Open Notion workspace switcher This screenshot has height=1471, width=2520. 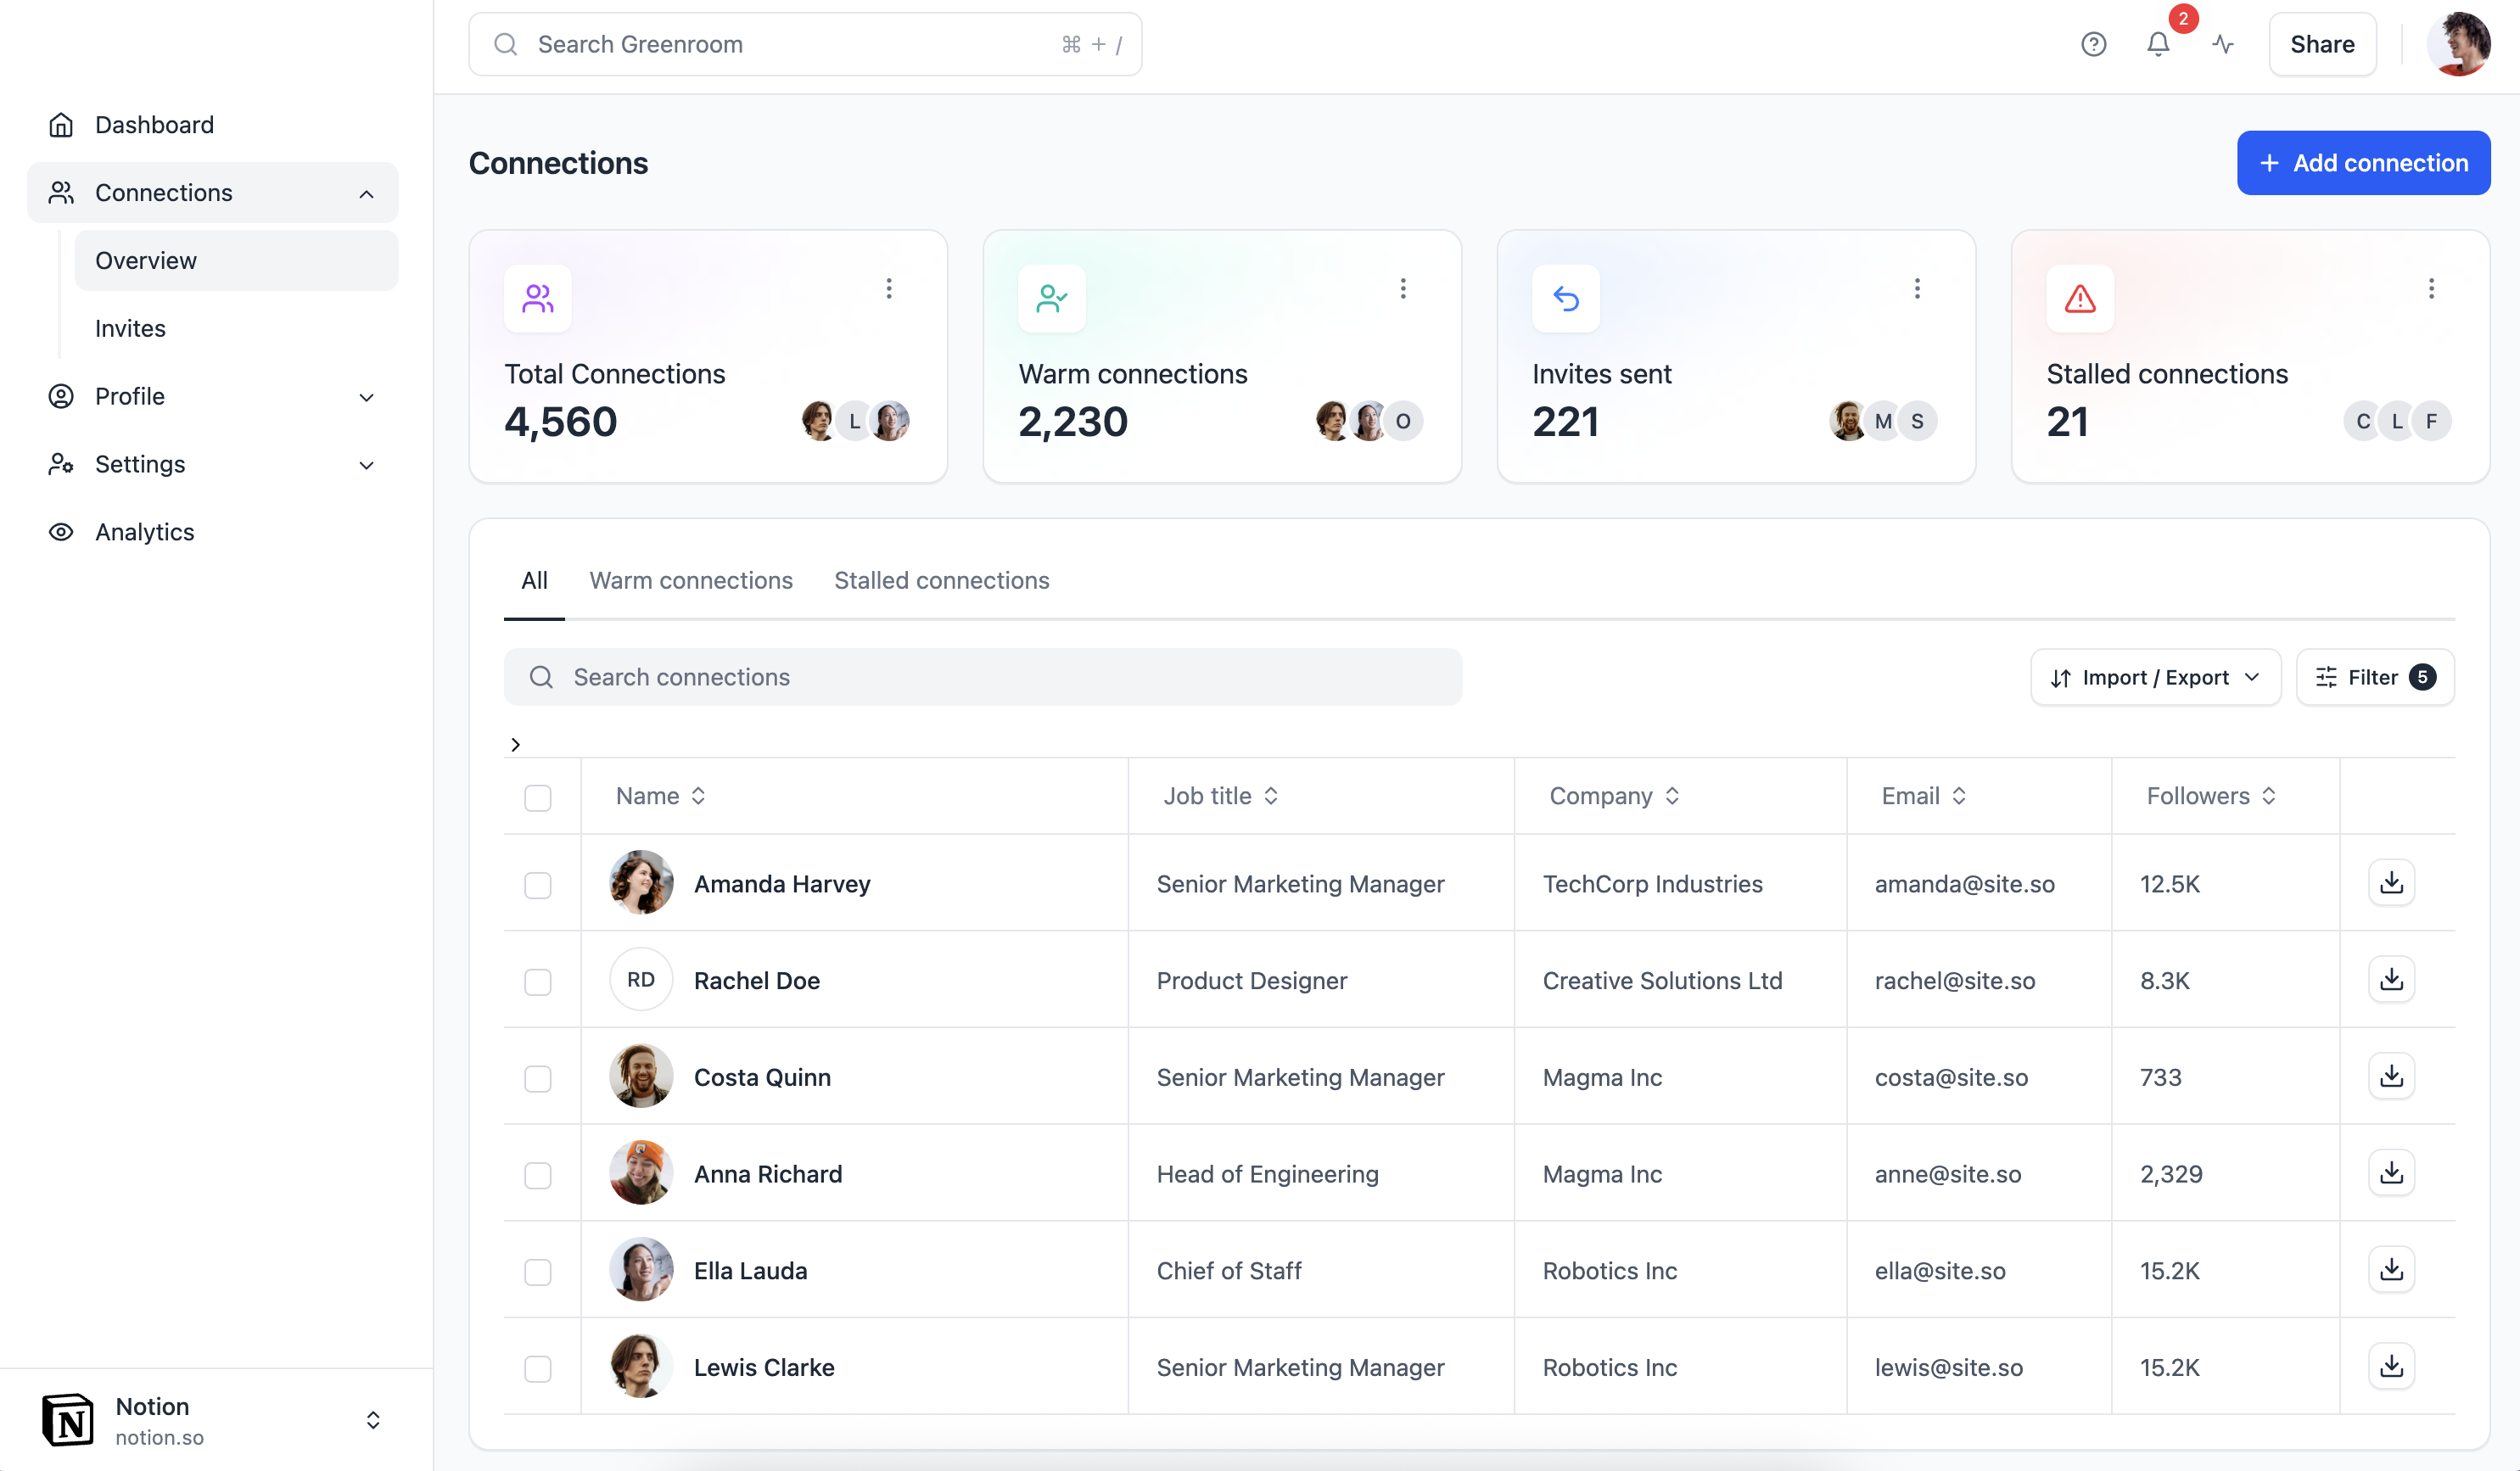pyautogui.click(x=372, y=1420)
